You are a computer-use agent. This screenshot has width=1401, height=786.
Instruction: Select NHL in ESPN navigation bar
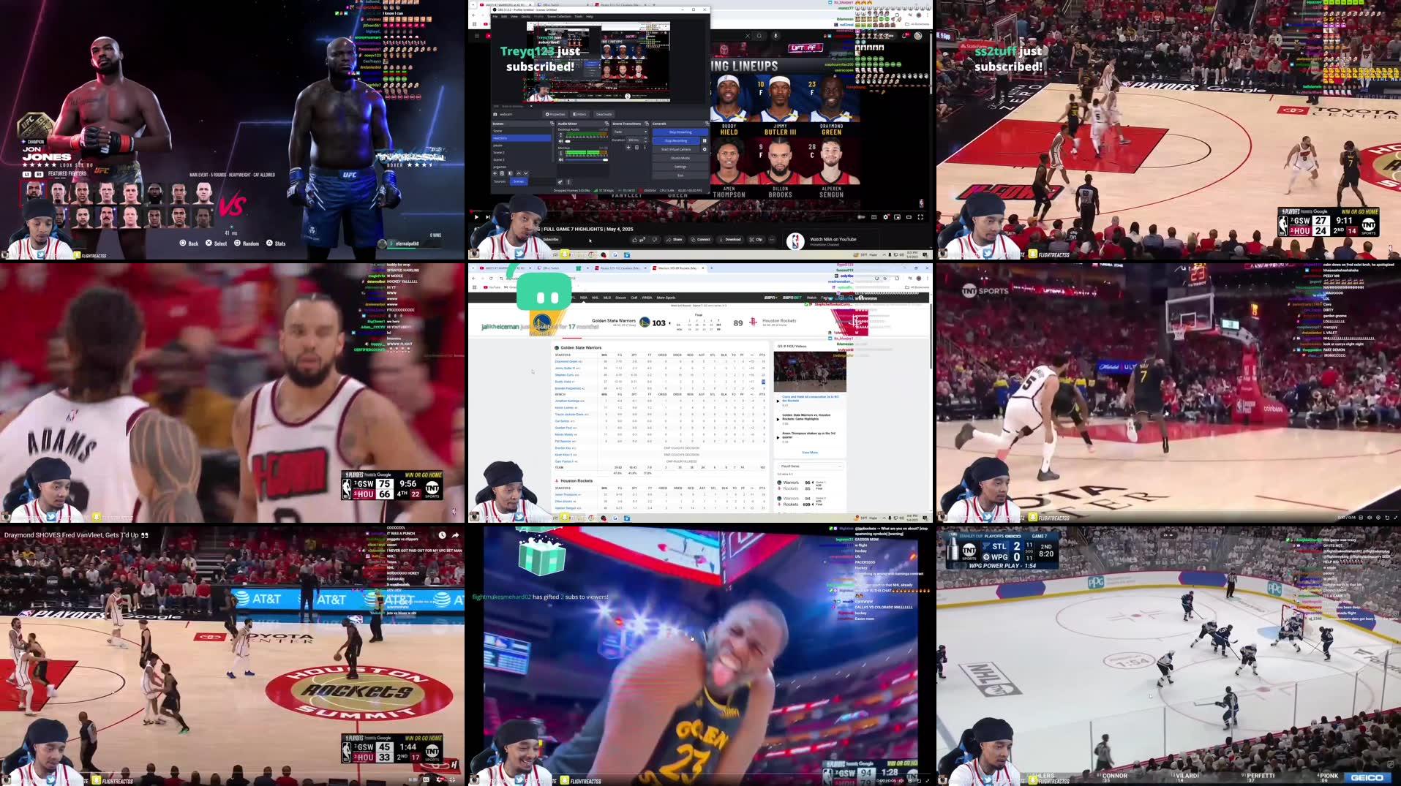[595, 298]
